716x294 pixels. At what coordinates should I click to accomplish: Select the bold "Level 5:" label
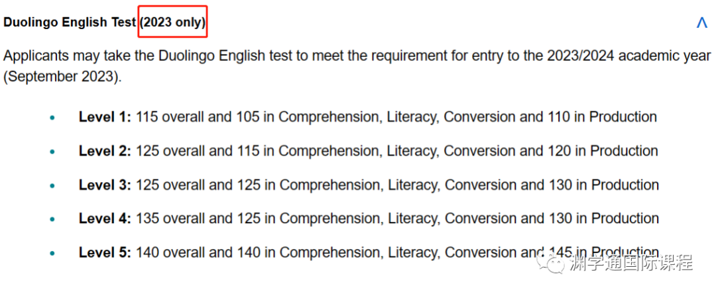click(105, 252)
